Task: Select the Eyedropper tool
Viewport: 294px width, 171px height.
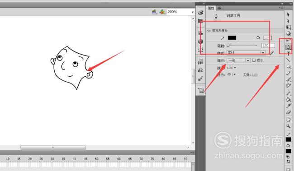Action: pyautogui.click(x=289, y=106)
